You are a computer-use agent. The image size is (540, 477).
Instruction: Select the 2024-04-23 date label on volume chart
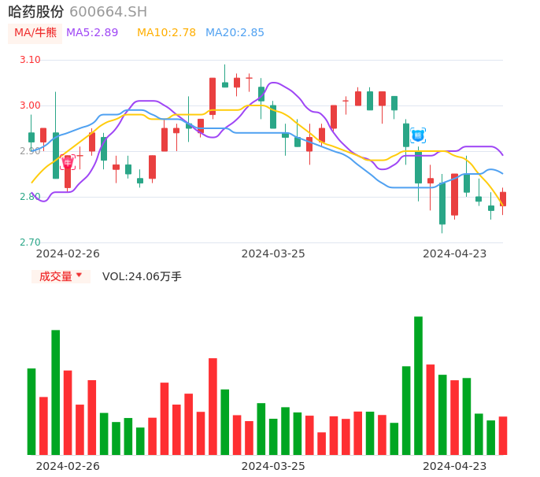455,465
